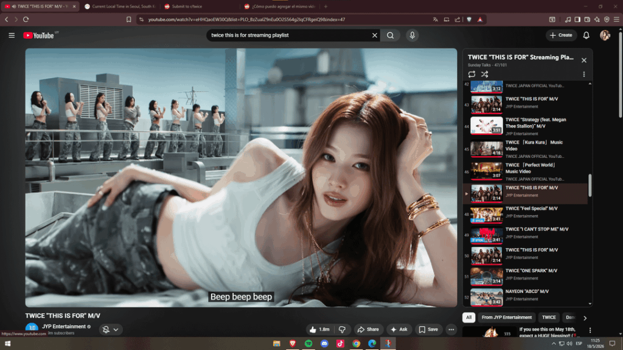Play NAYEON ABCD M/V
623x350 pixels.
coord(524,297)
